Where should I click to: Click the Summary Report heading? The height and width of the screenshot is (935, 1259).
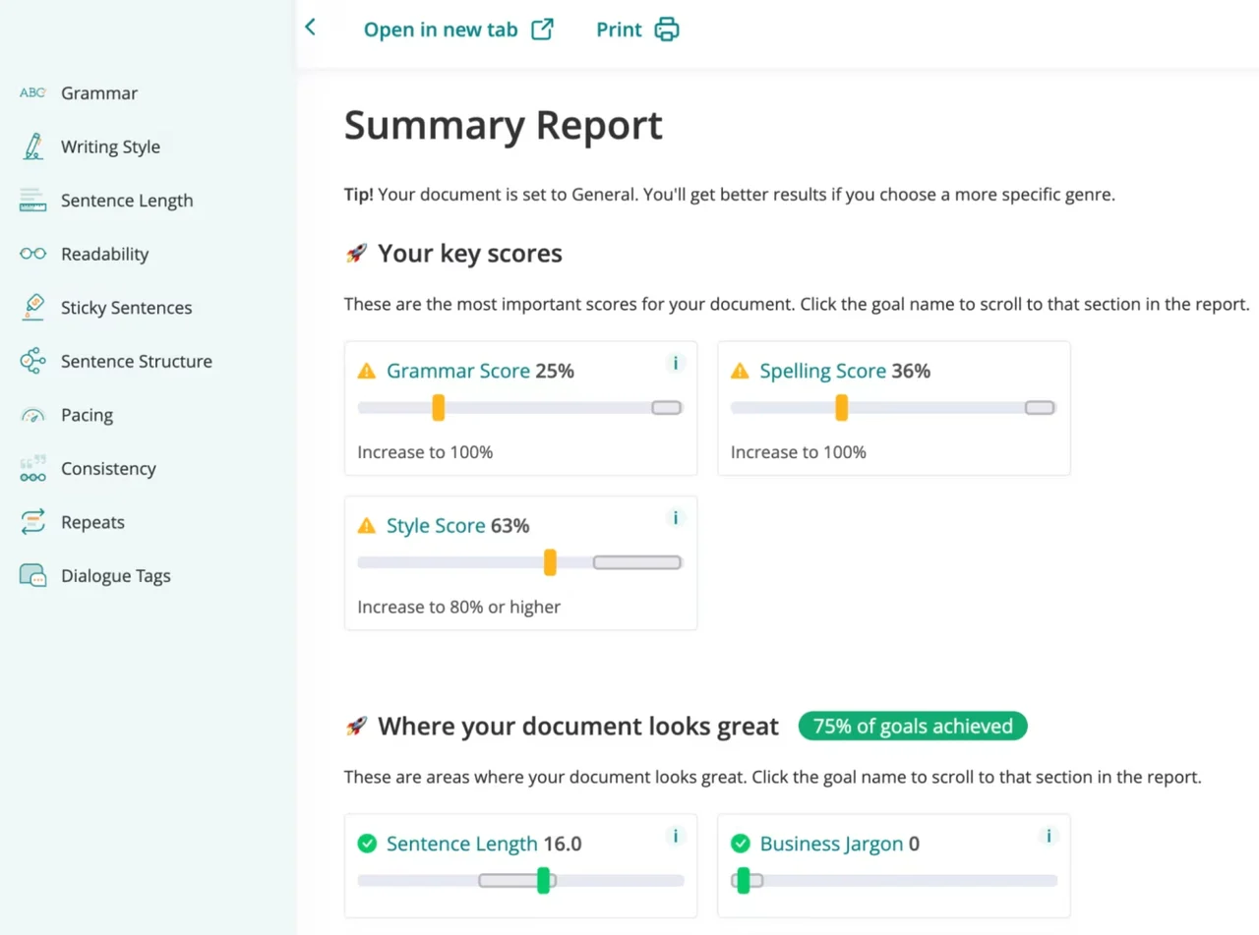(503, 127)
